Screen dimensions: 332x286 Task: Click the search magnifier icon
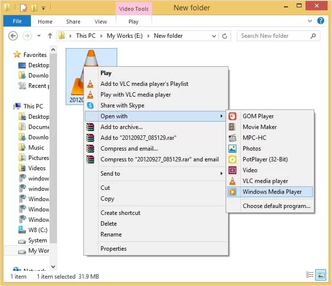pyautogui.click(x=313, y=36)
